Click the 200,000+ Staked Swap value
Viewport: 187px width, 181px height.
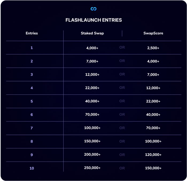pyautogui.click(x=92, y=155)
